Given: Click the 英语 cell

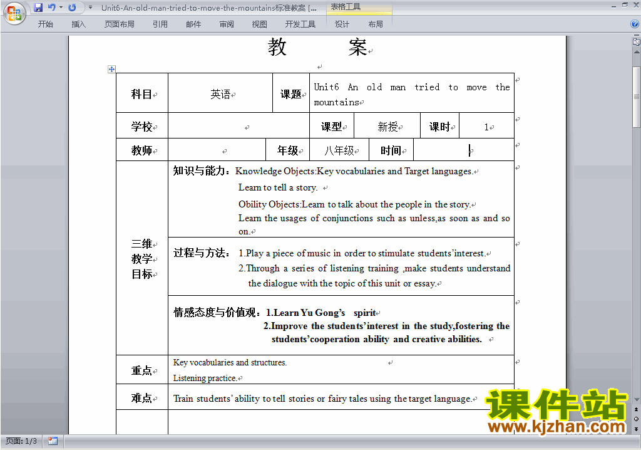Looking at the screenshot, I should pyautogui.click(x=220, y=93).
